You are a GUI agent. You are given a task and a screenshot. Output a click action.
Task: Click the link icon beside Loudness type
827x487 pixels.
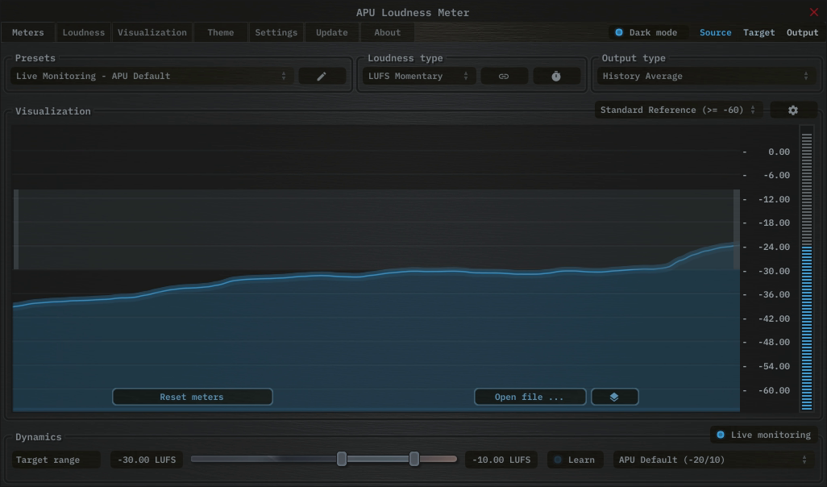tap(504, 76)
